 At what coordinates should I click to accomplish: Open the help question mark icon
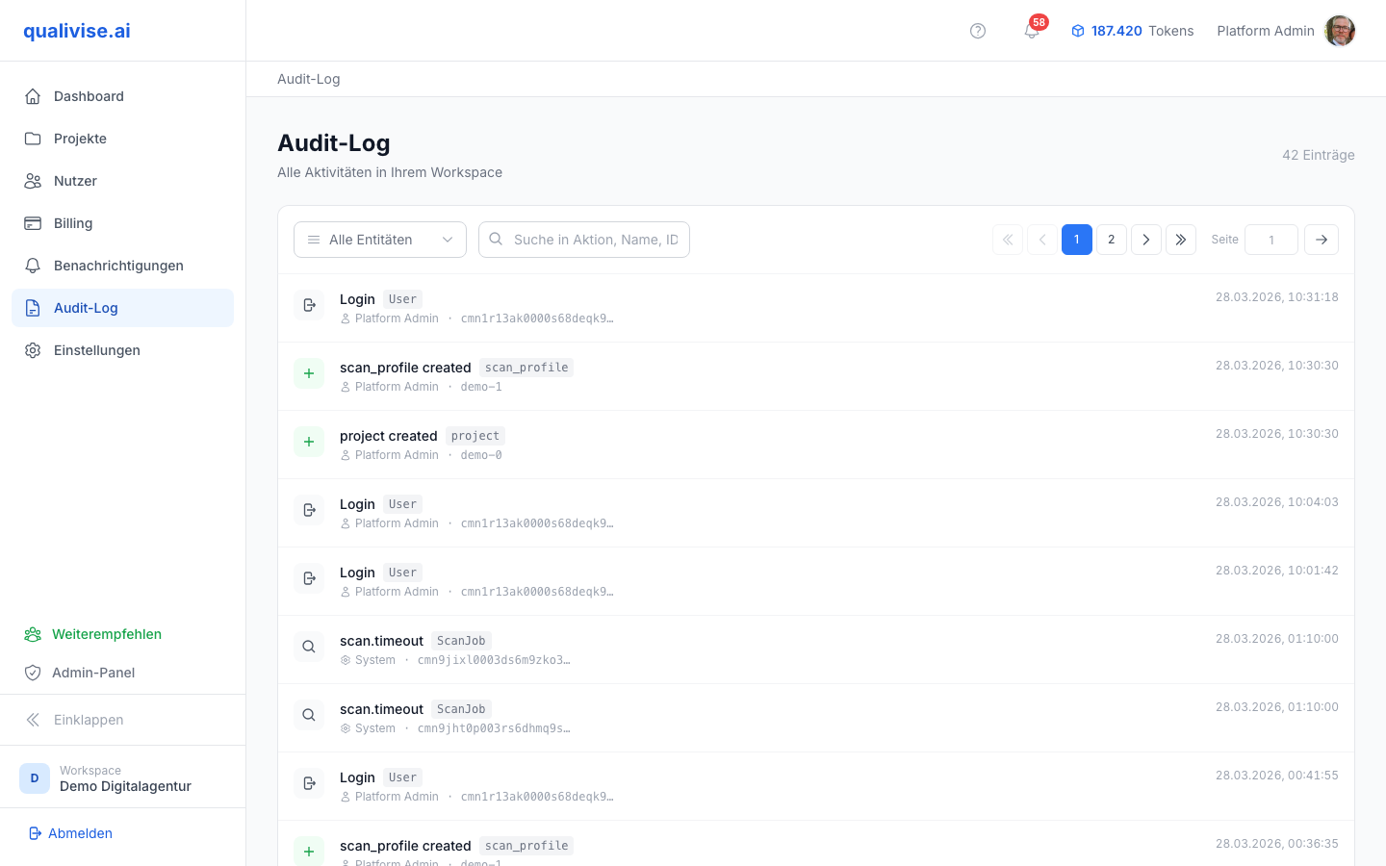[x=978, y=31]
